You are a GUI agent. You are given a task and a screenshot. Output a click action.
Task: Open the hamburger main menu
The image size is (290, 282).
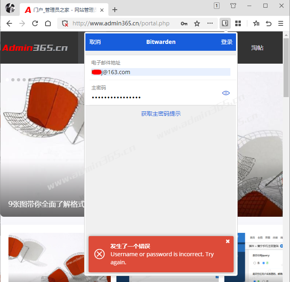[281, 23]
